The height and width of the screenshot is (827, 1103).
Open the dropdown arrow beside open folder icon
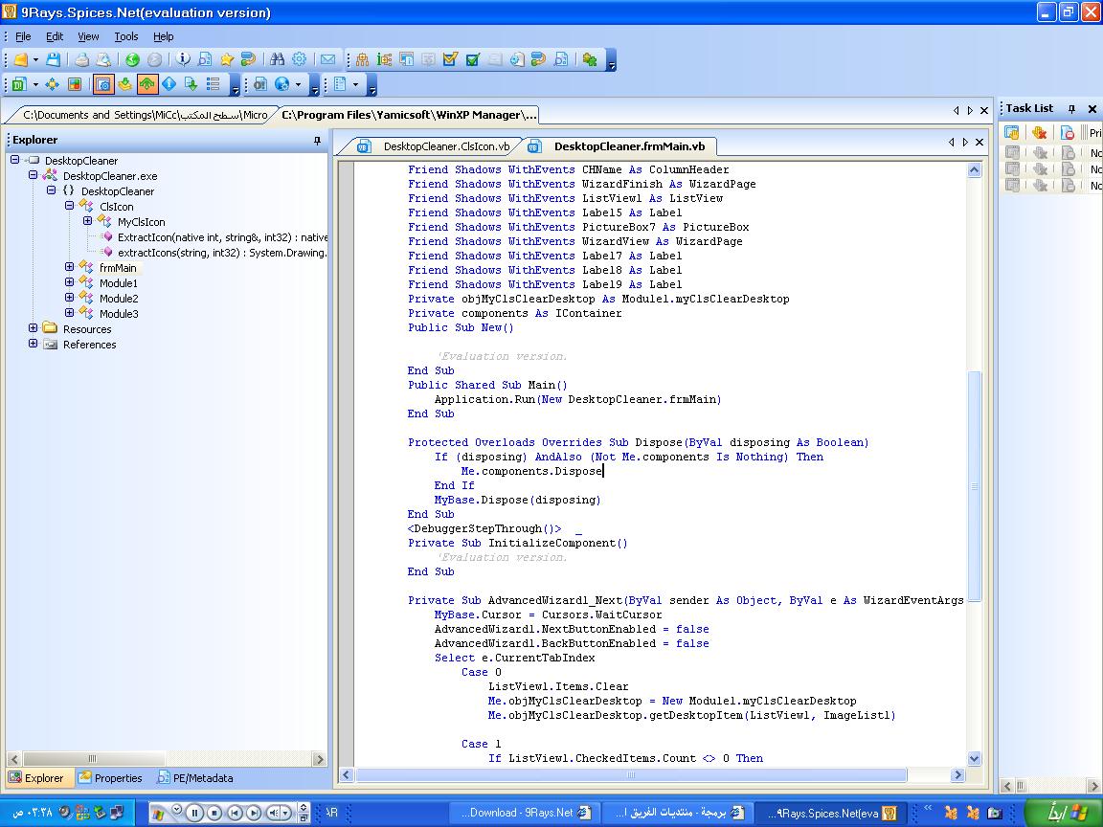(x=35, y=60)
